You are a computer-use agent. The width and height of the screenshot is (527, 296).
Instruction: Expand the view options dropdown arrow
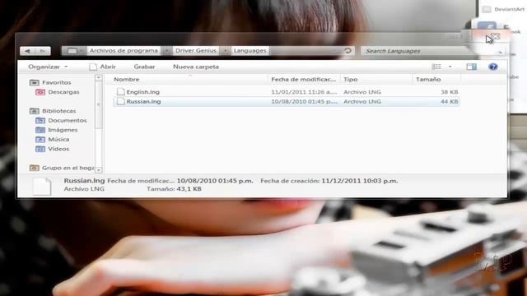tap(450, 67)
